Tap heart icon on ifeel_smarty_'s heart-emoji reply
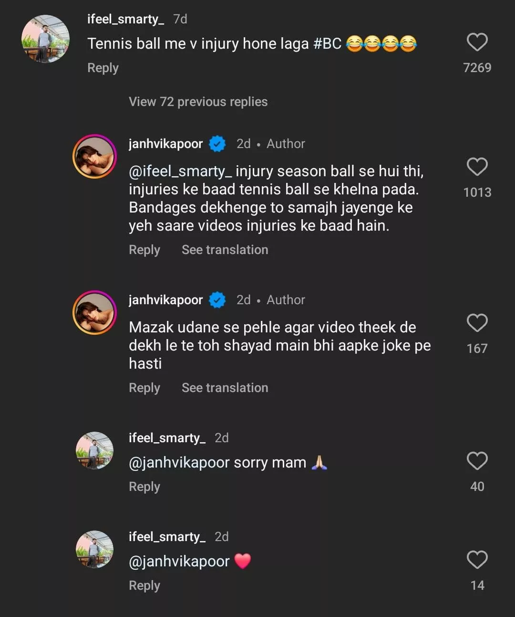515x617 pixels. [477, 560]
